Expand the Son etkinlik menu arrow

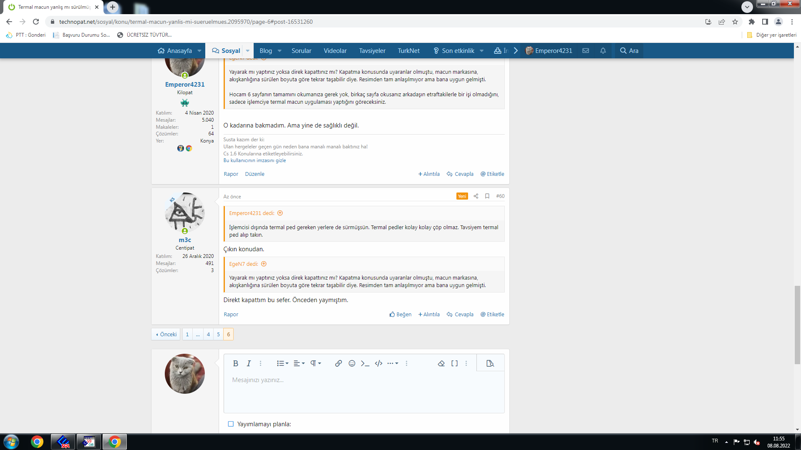click(x=482, y=51)
